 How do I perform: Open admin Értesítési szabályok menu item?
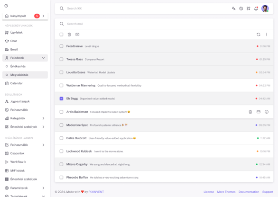tap(25, 179)
